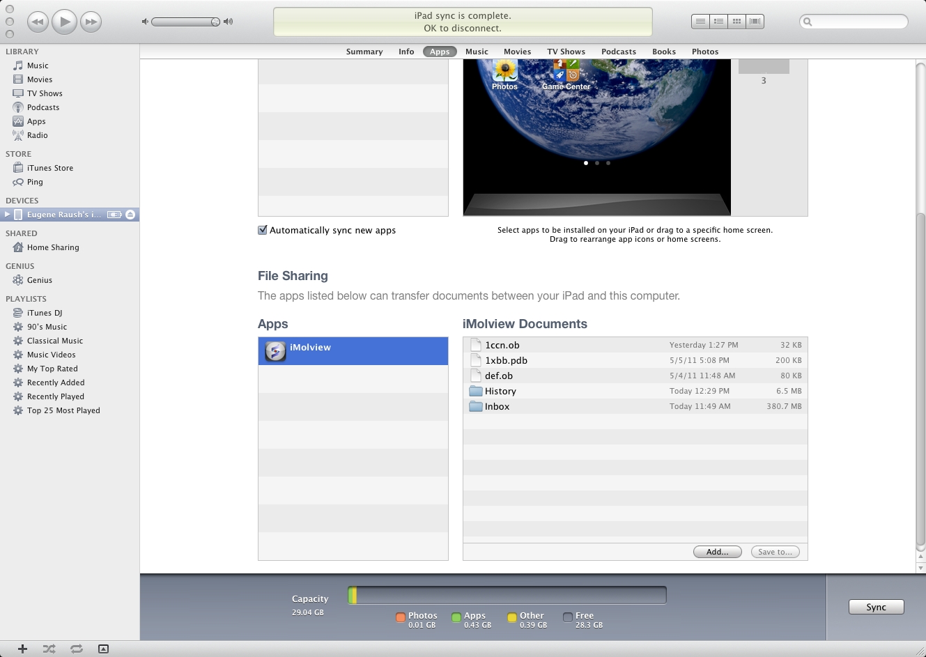Image resolution: width=926 pixels, height=657 pixels.
Task: Click the Sync button
Action: [876, 607]
